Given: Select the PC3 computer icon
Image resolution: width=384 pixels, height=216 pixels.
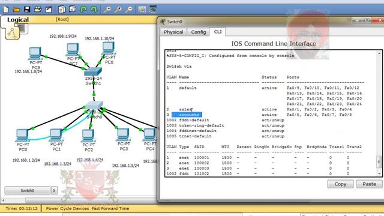Looking at the screenshot, I should point(123,134).
